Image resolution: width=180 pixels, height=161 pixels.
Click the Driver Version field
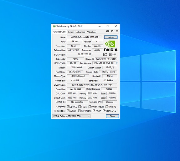pyautogui.click(x=92, y=85)
